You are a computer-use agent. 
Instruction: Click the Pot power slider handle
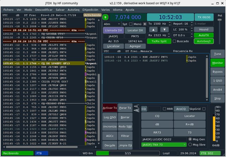[x=220, y=20]
